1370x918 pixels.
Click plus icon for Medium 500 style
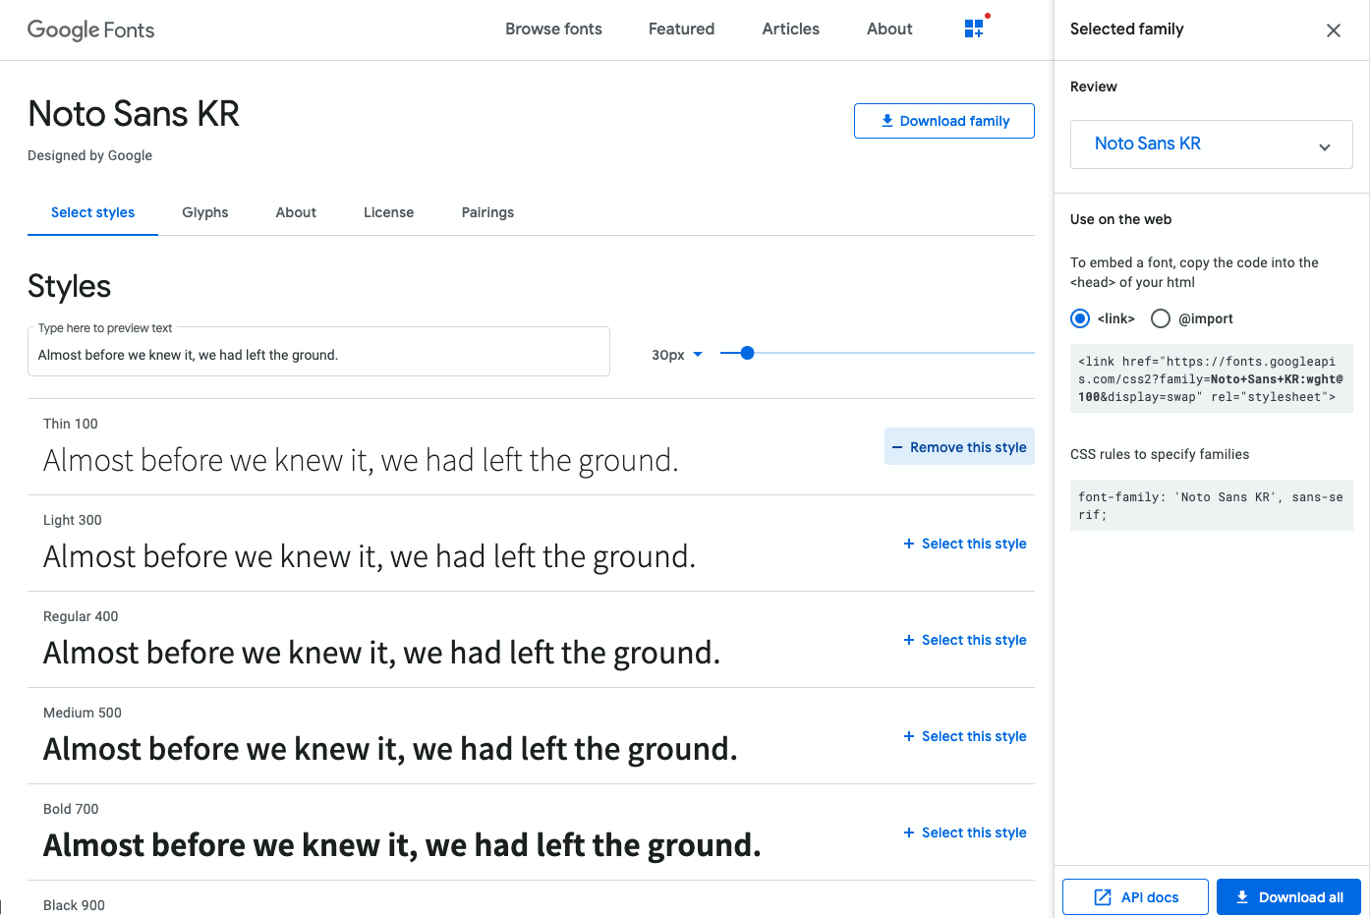909,736
